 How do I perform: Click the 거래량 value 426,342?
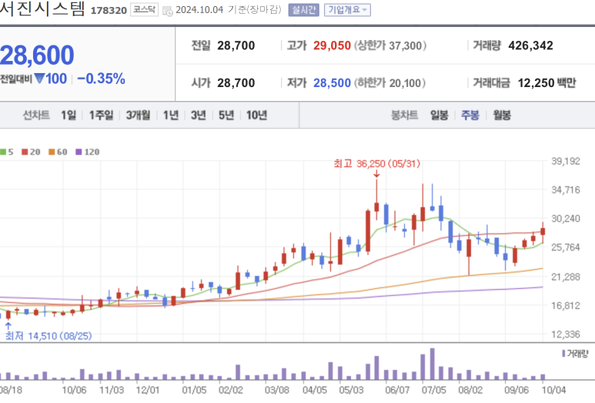530,45
